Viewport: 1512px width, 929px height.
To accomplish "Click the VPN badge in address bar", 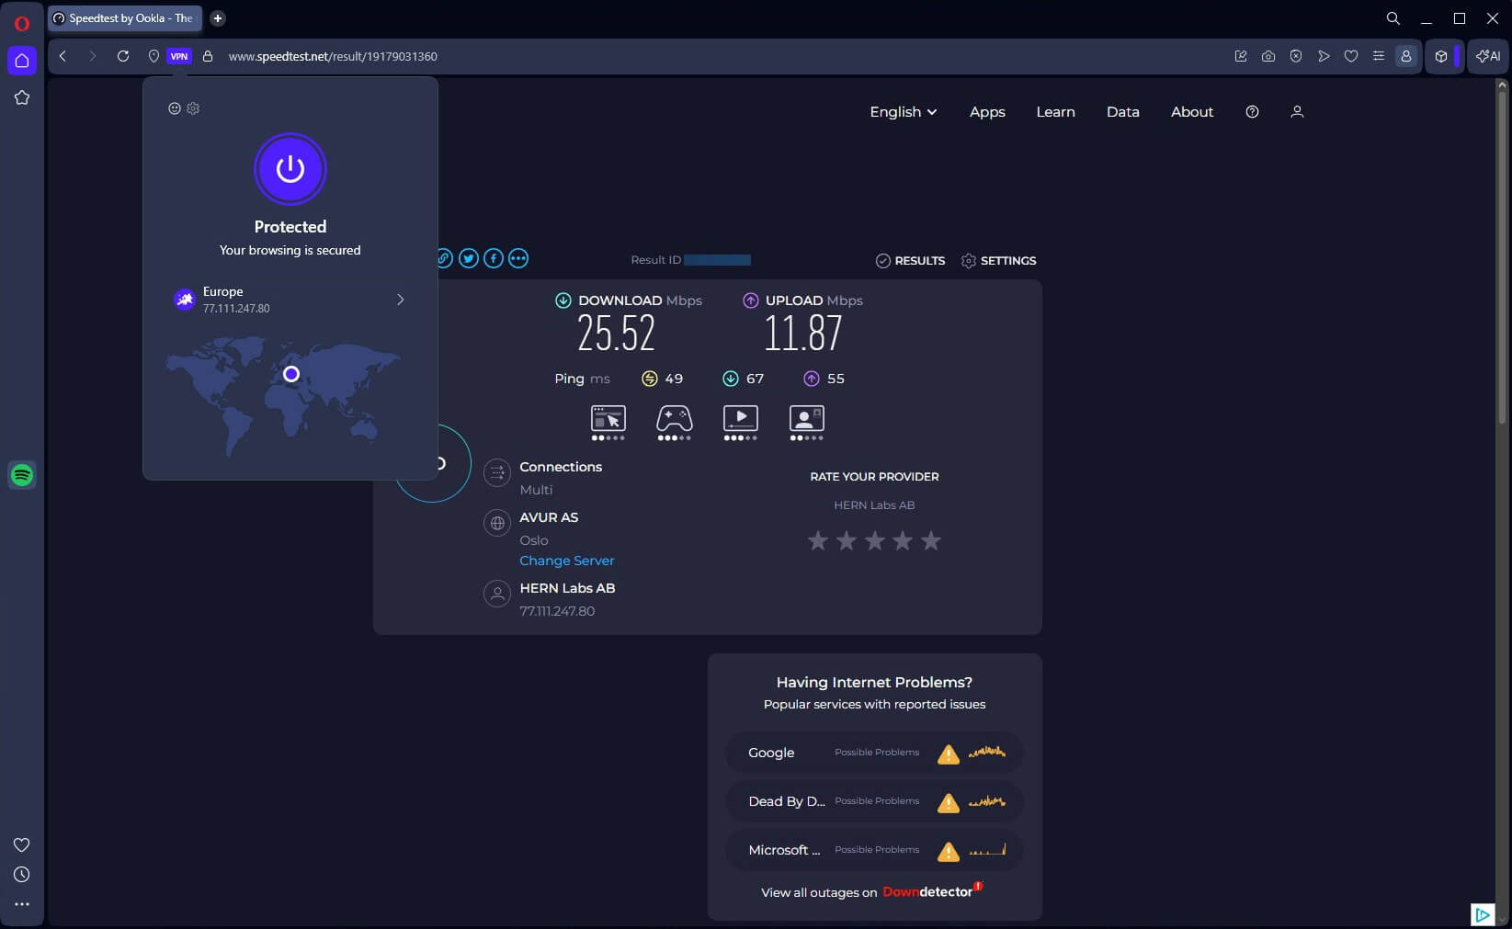I will tap(179, 56).
